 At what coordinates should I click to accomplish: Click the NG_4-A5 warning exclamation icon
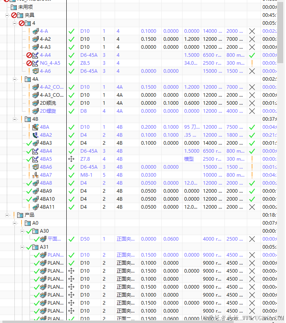(252, 63)
